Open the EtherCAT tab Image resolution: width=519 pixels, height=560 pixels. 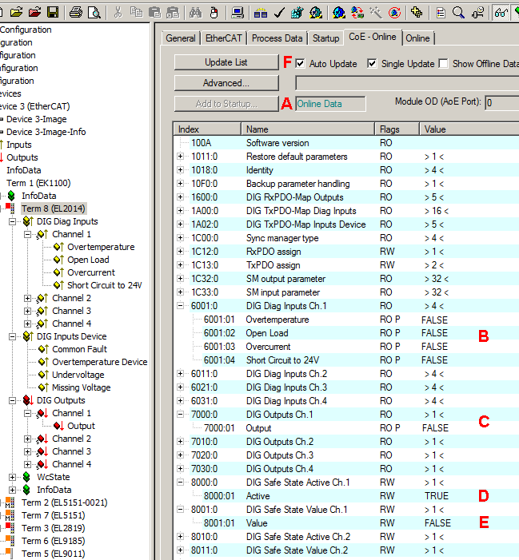click(223, 38)
